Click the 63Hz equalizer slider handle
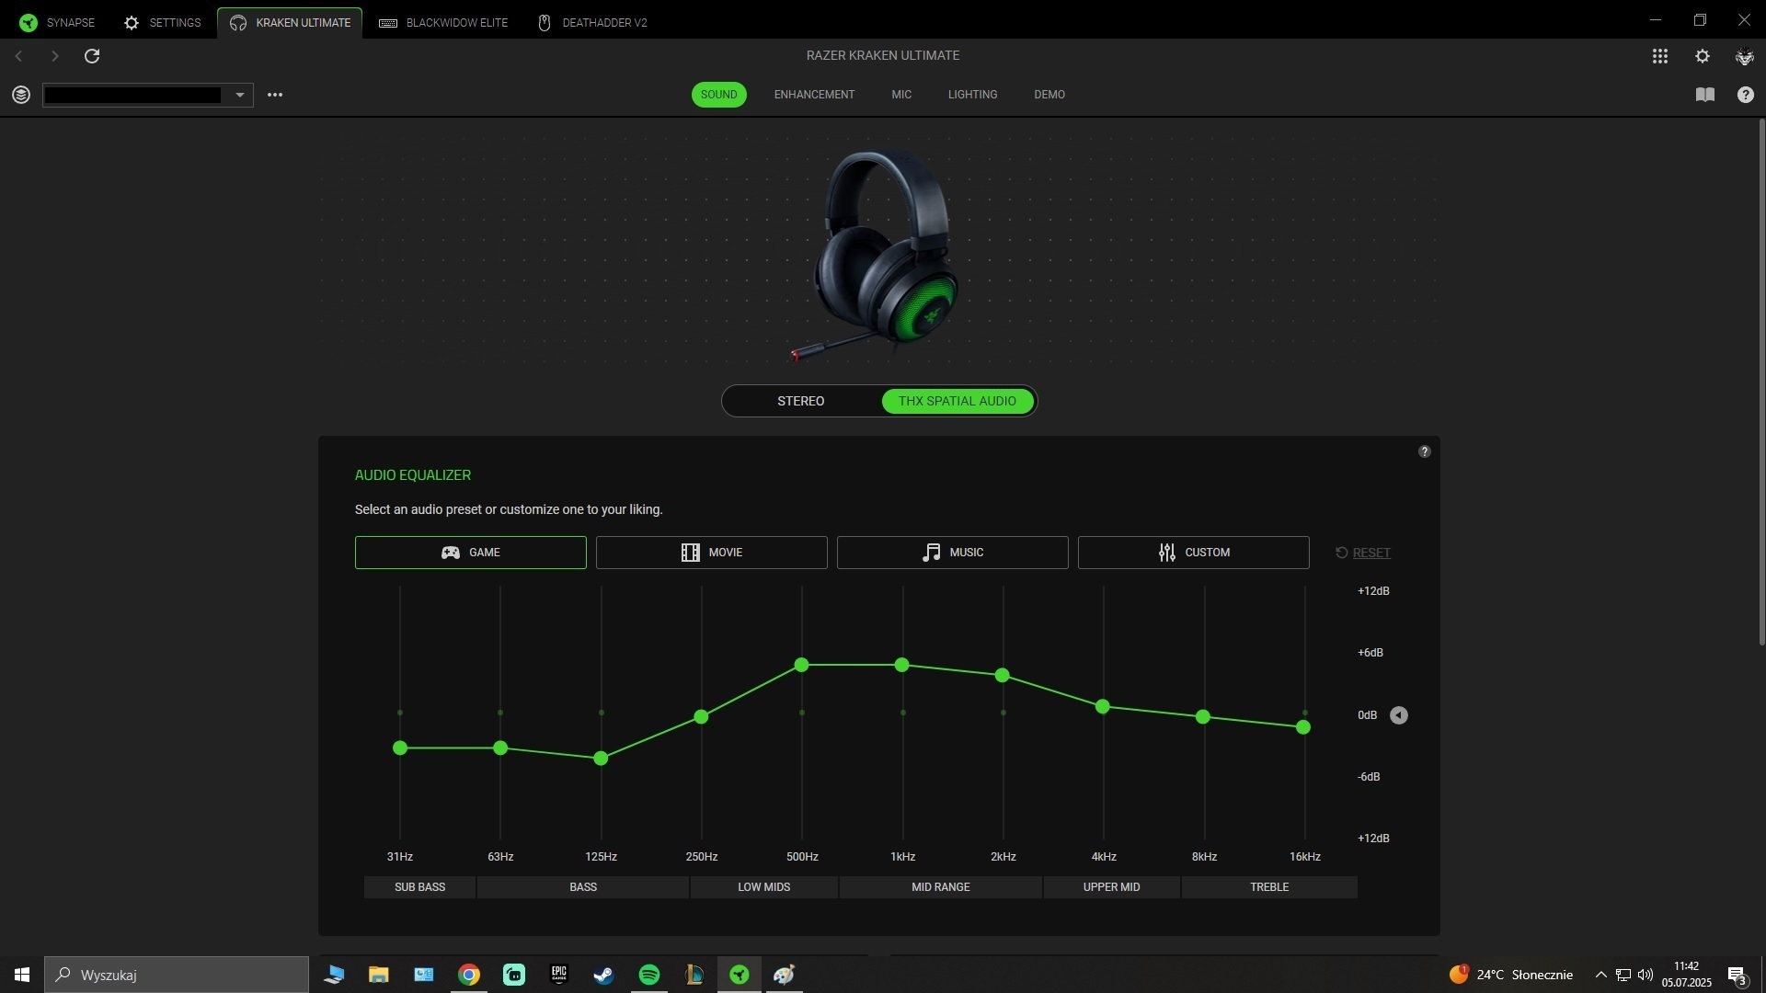This screenshot has height=993, width=1766. tap(500, 748)
